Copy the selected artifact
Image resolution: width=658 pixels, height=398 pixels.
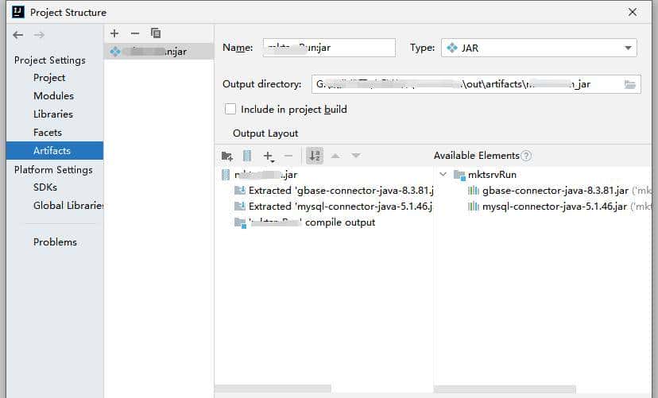(156, 33)
